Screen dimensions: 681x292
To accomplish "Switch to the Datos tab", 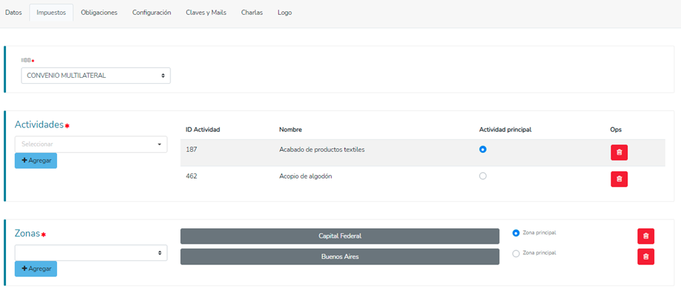I will [x=13, y=13].
